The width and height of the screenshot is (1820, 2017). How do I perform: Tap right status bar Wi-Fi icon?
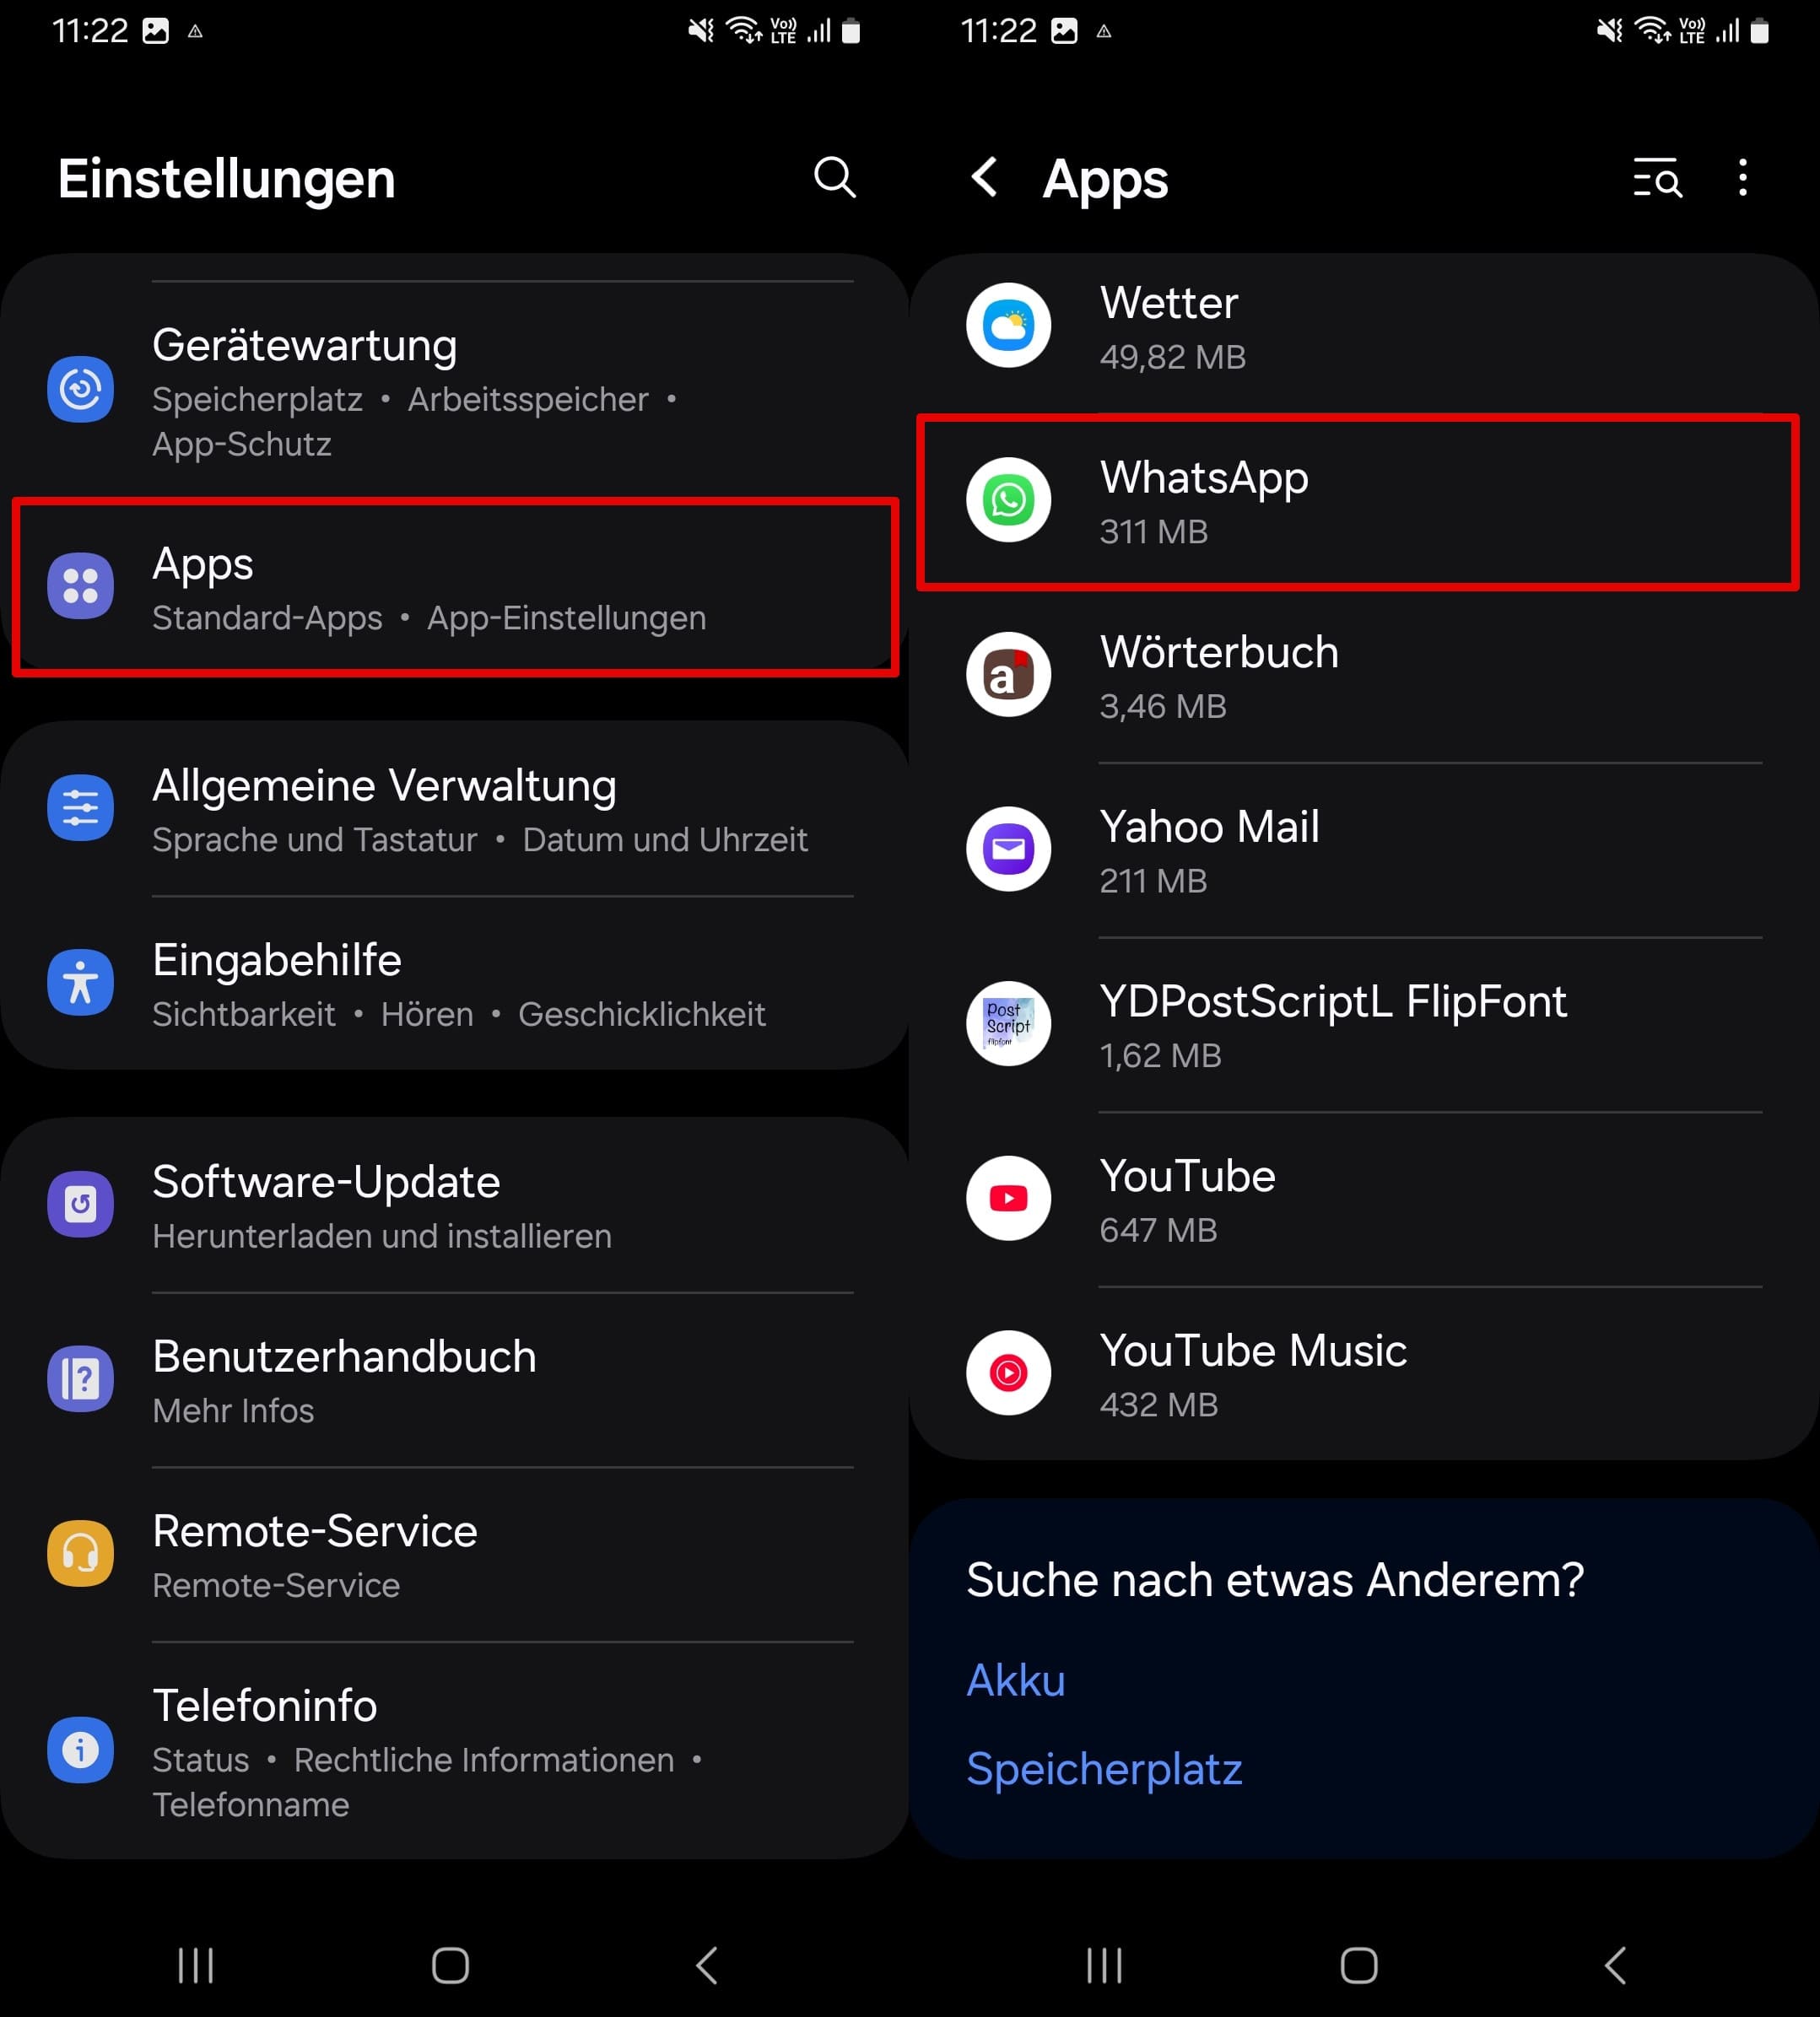pyautogui.click(x=1653, y=31)
